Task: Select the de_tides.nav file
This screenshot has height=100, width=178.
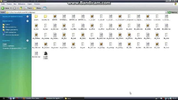Action: 148,45
